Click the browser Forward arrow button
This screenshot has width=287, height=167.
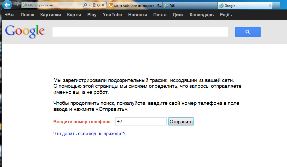tap(17, 5)
